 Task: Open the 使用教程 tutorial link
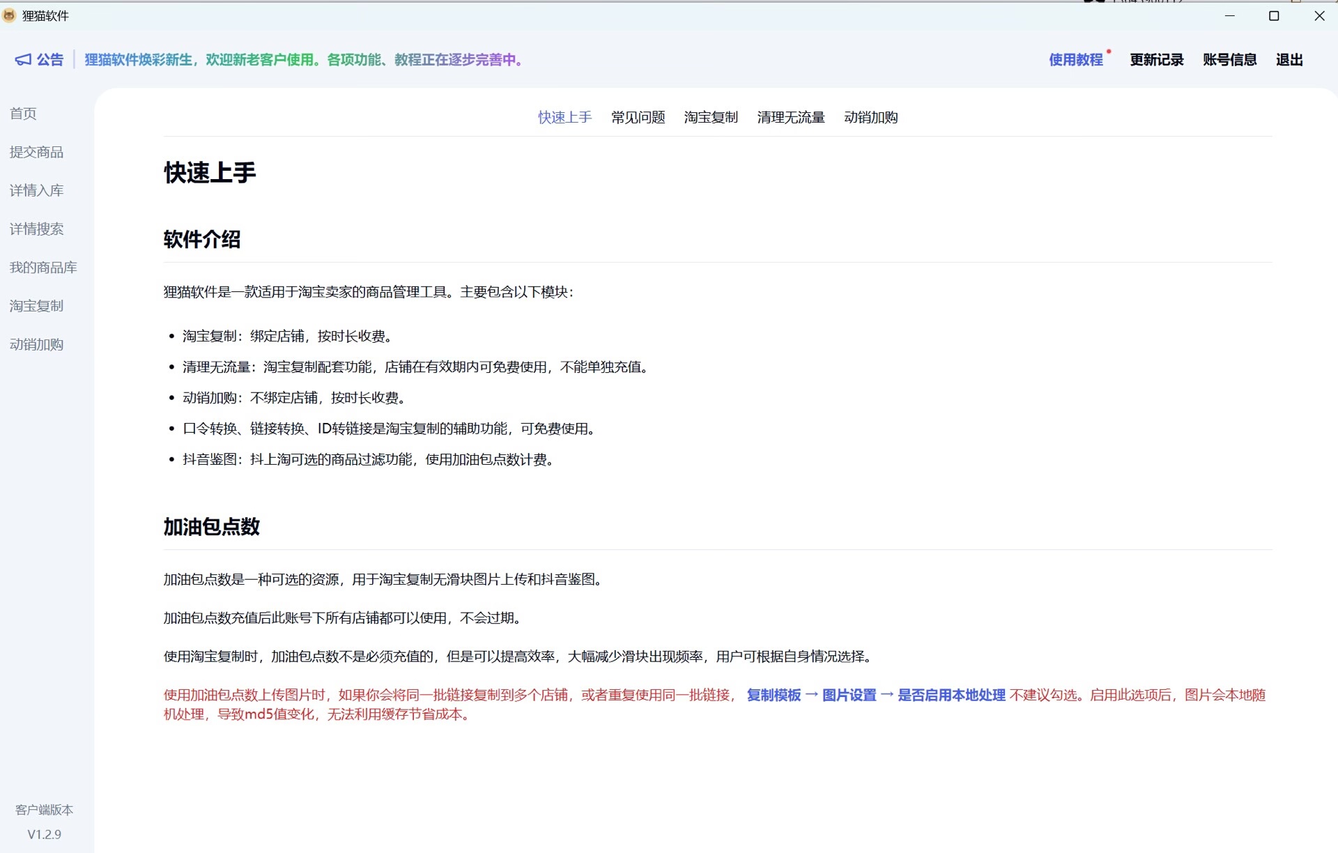click(1075, 60)
